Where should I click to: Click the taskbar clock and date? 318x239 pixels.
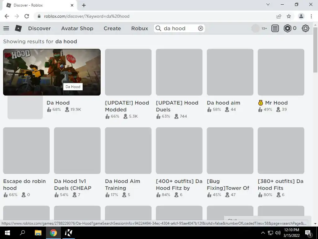(x=292, y=233)
